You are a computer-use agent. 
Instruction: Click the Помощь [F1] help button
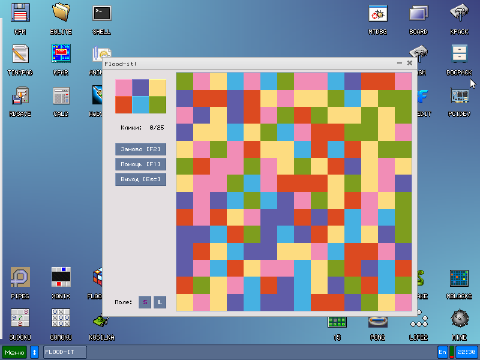pos(140,164)
